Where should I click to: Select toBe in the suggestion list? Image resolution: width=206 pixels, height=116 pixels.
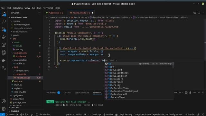(x=139, y=67)
